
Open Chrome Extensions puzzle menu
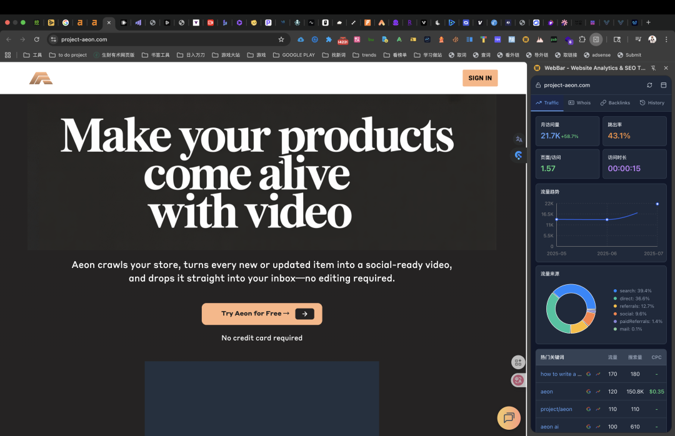click(x=582, y=39)
